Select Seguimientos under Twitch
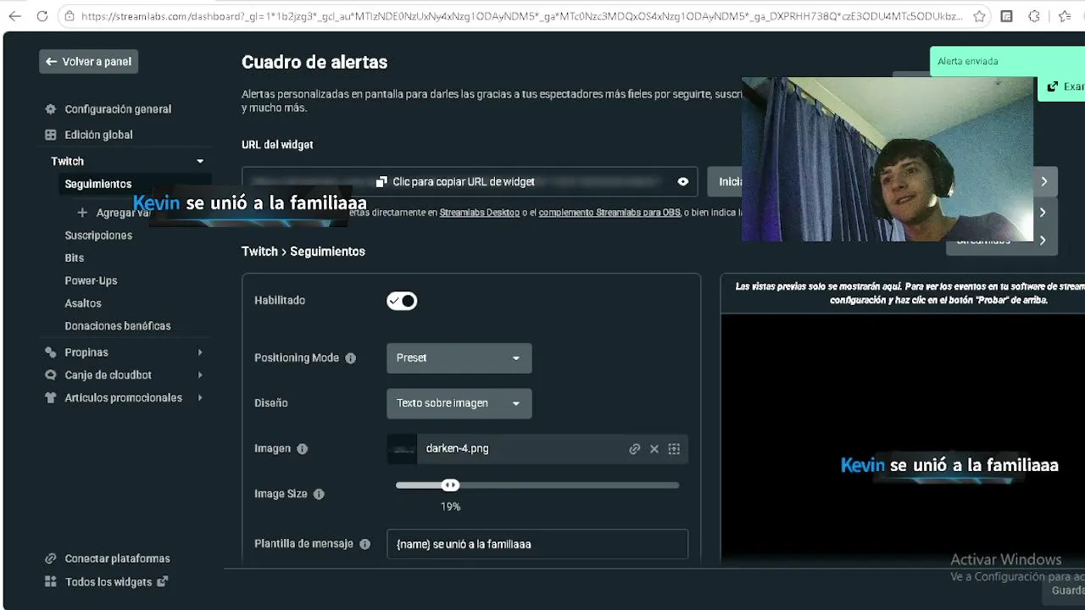Viewport: 1085px width, 610px height. 98,184
